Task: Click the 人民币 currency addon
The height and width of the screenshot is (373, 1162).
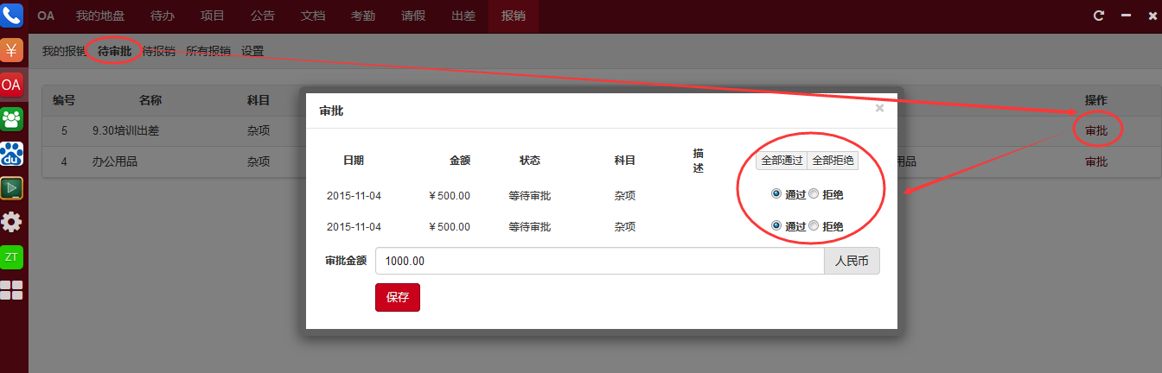Action: point(852,261)
